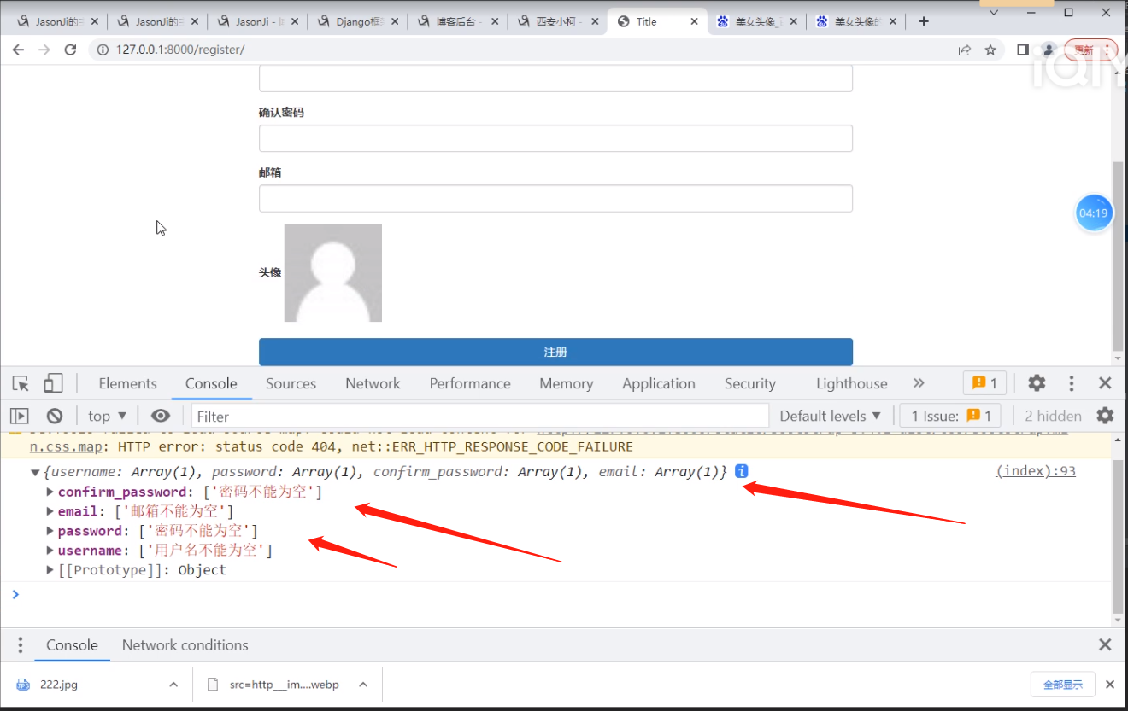Viewport: 1128px width, 711px height.
Task: Click the default avatar image
Action: [x=333, y=273]
